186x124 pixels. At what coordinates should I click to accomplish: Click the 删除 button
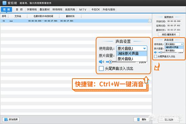141,119
